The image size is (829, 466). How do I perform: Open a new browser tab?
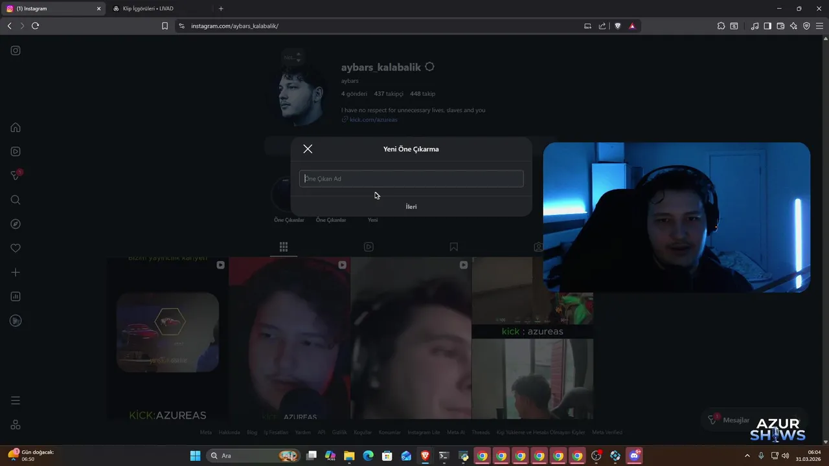click(x=221, y=8)
